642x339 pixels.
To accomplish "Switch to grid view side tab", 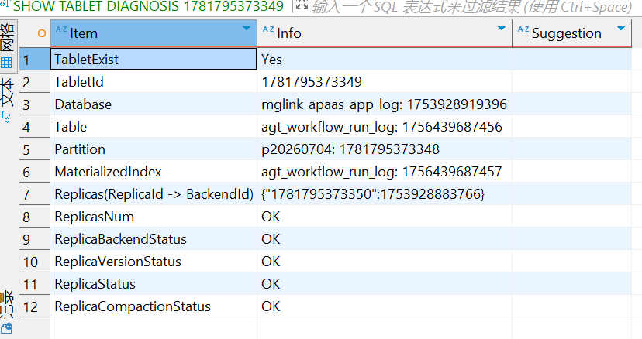I will point(9,45).
